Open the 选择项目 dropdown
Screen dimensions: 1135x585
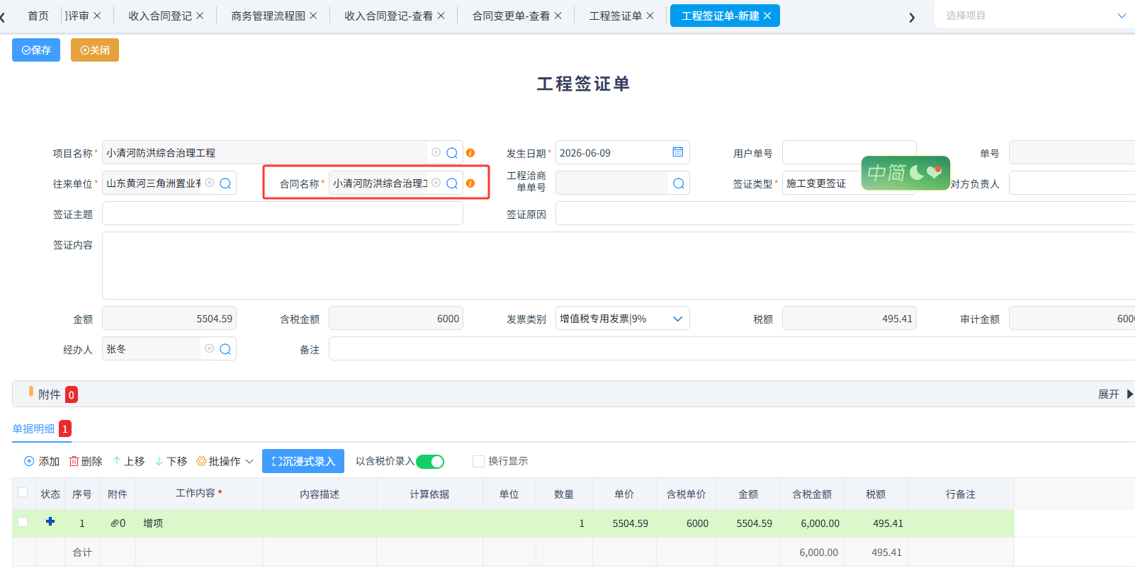click(x=1037, y=16)
